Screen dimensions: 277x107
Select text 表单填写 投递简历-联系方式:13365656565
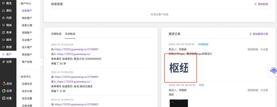pos(76,59)
